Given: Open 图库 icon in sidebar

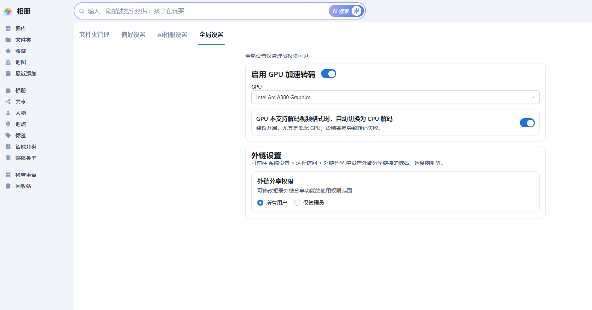Looking at the screenshot, I should tap(8, 29).
